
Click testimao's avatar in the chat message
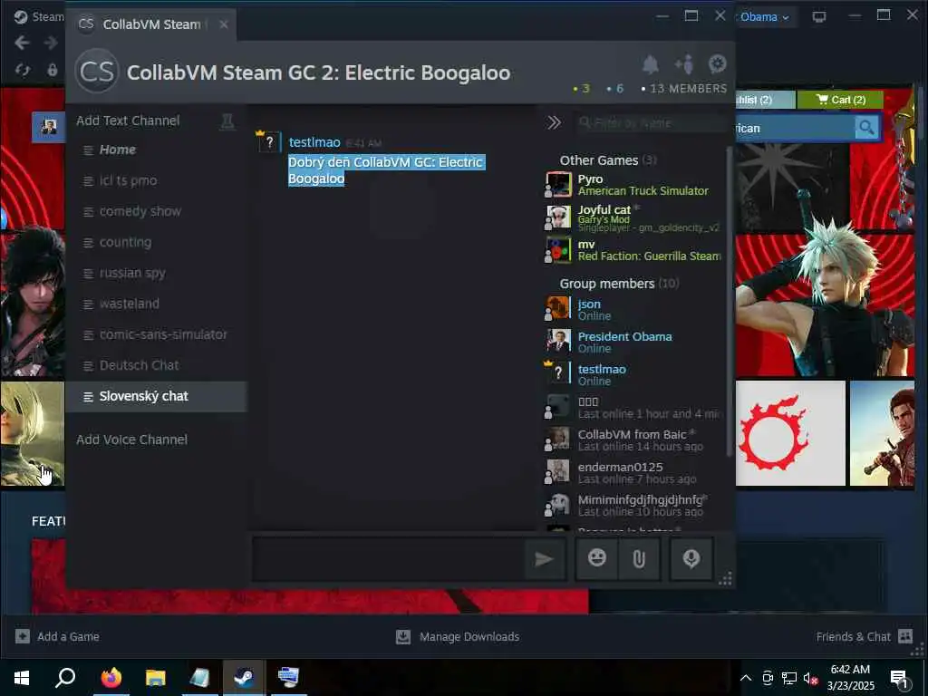coord(268,142)
